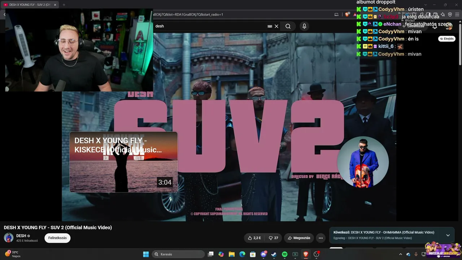The image size is (462, 260).
Task: Switch to Brave browser on the taskbar
Action: (306, 254)
